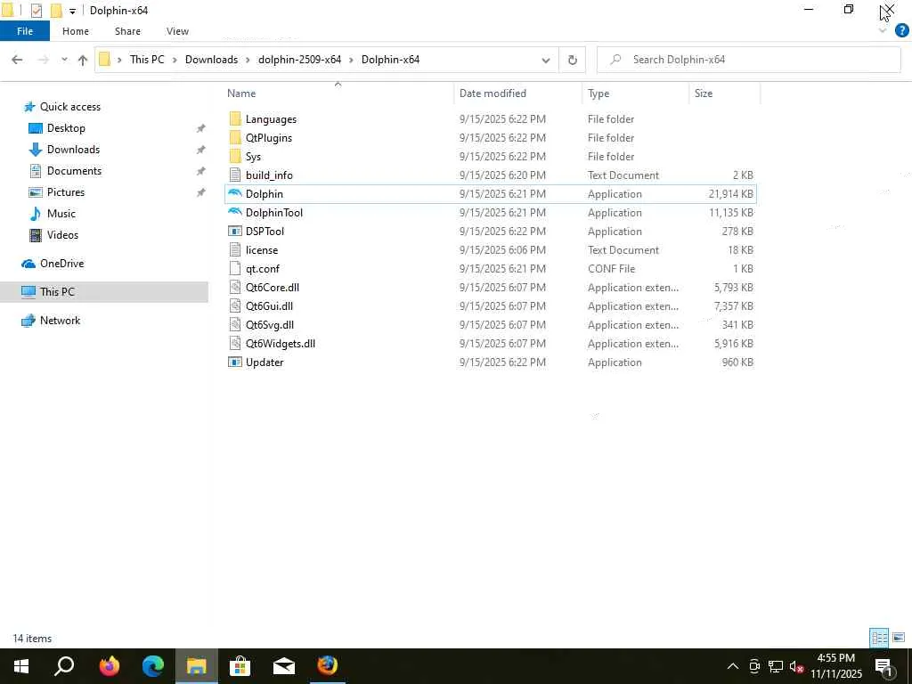Open the View ribbon tab
The width and height of the screenshot is (912, 684).
pos(177,31)
